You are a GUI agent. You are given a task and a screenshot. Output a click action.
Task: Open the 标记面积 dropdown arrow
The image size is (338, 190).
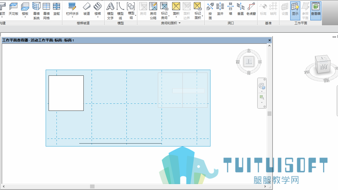point(202,16)
